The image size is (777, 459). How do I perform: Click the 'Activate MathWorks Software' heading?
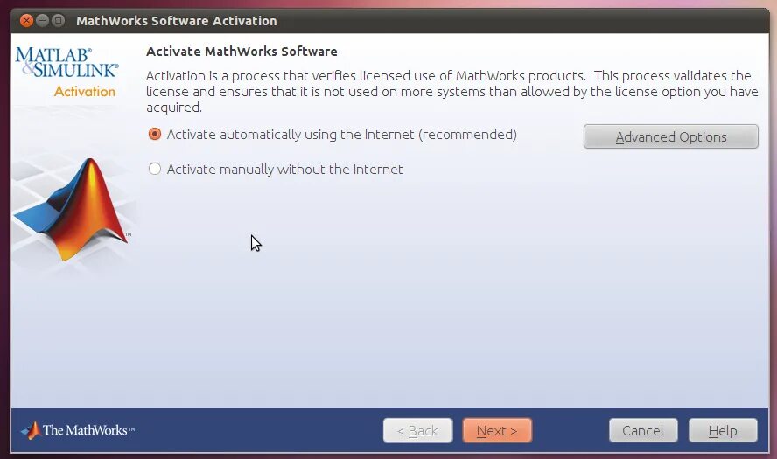[241, 52]
